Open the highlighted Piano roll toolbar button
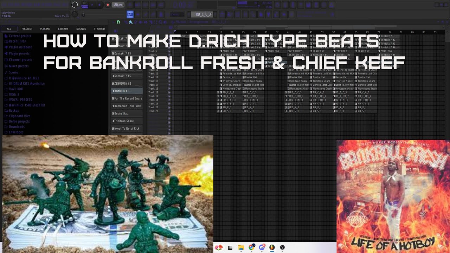 pyautogui.click(x=130, y=14)
